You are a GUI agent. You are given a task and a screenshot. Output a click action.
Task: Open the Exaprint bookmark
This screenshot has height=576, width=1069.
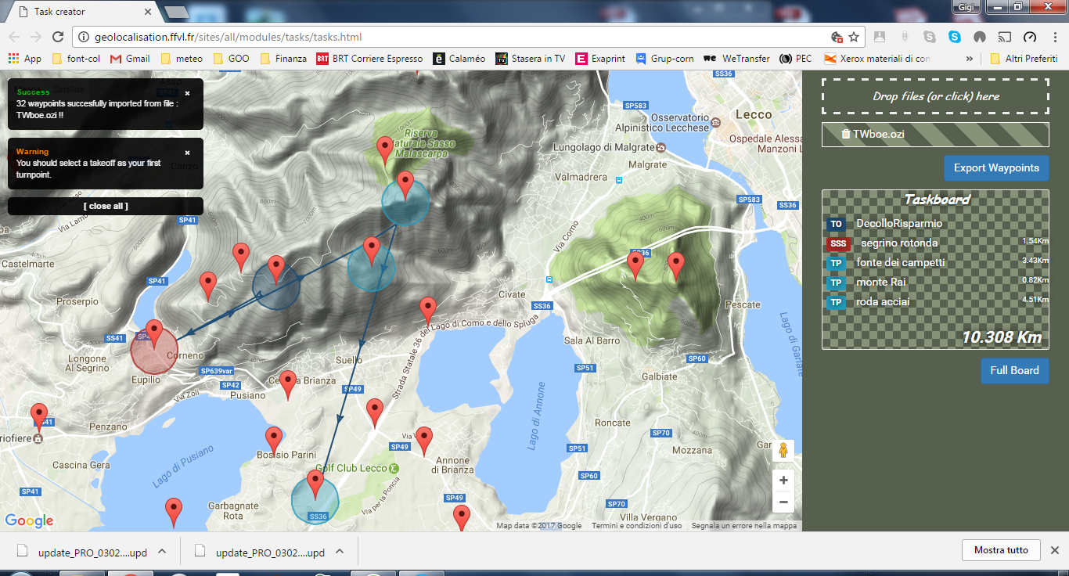[600, 59]
